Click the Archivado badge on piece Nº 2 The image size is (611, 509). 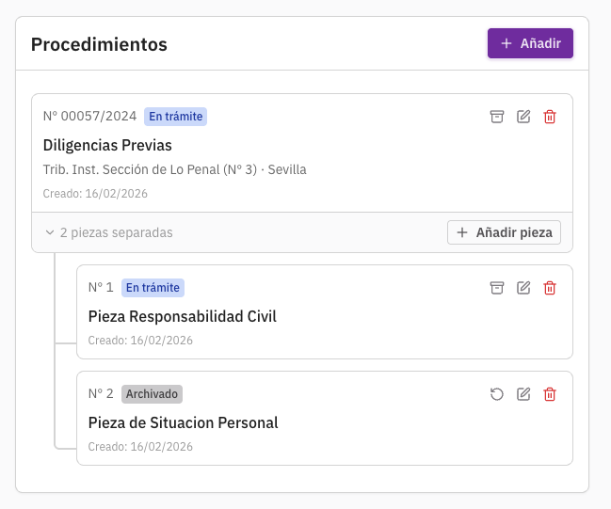(152, 394)
